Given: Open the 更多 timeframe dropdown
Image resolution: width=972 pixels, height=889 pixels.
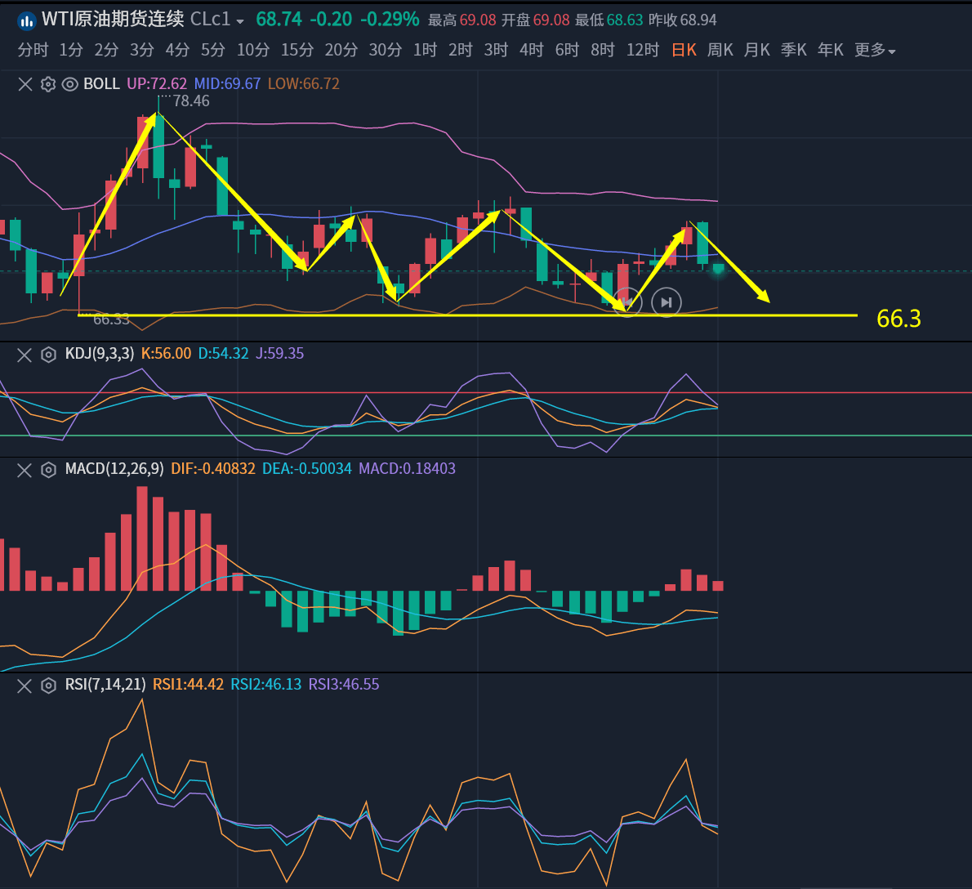Looking at the screenshot, I should [x=875, y=51].
